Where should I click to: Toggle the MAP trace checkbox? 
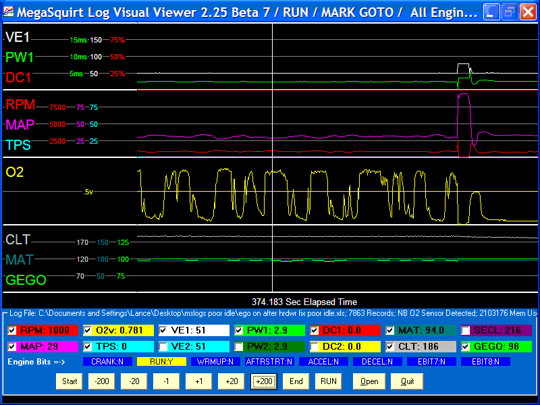(12, 346)
